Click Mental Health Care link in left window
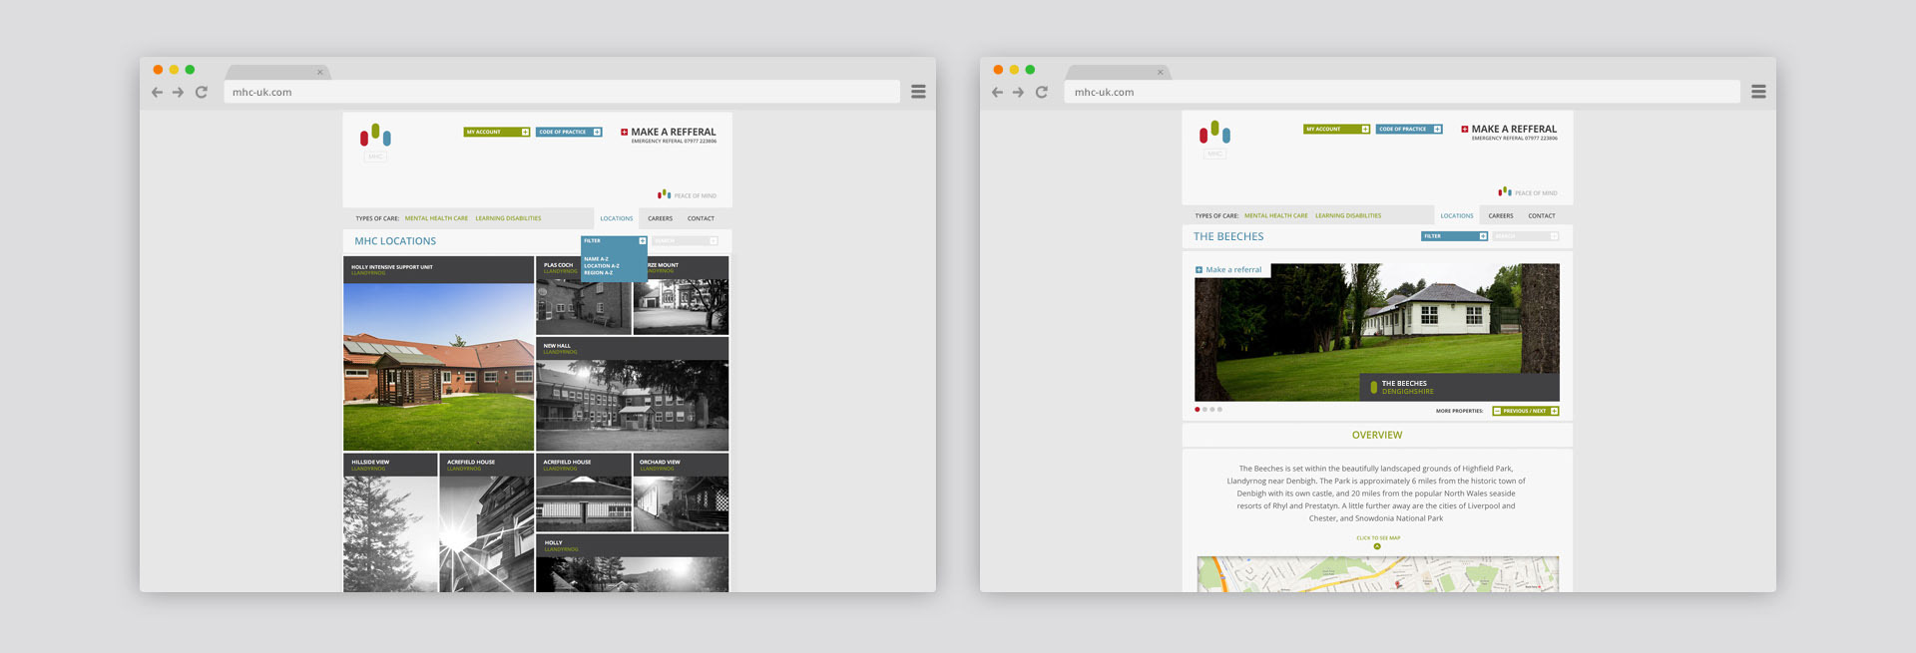Viewport: 1916px width, 653px height. [x=436, y=218]
